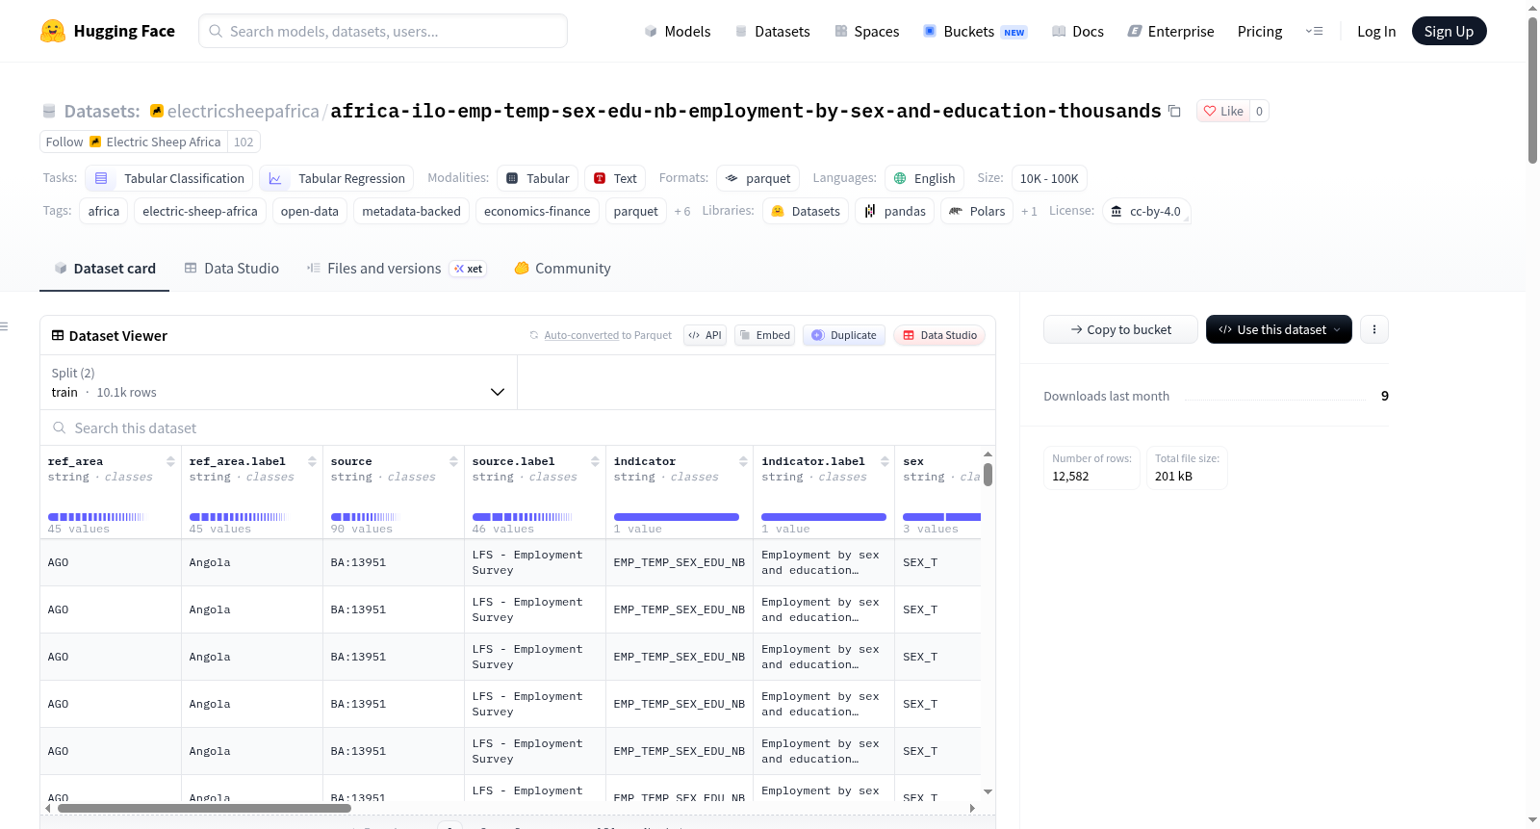The height and width of the screenshot is (829, 1540).
Task: Copy dataset name with the copy icon
Action: click(1174, 111)
